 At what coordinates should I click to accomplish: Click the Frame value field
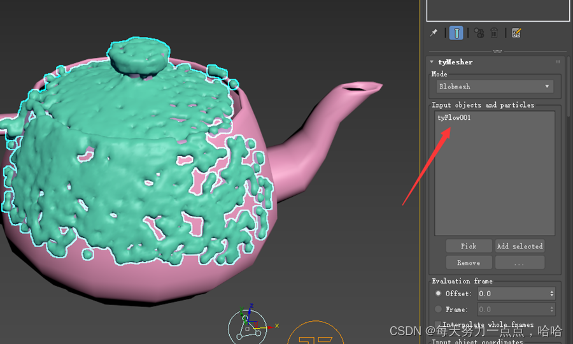pos(513,309)
